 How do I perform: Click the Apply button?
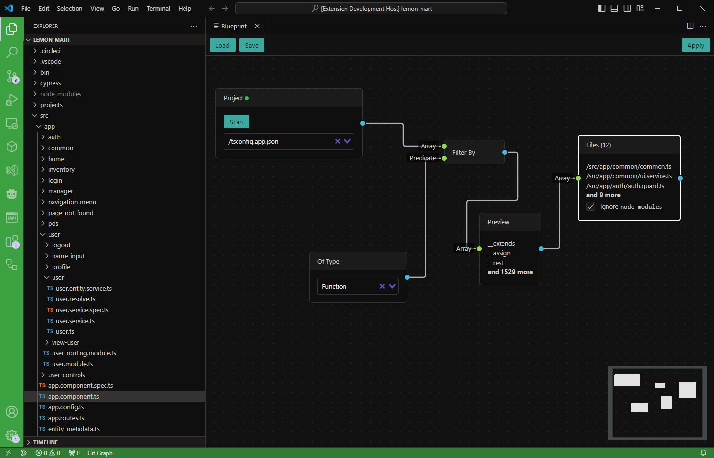pos(695,45)
